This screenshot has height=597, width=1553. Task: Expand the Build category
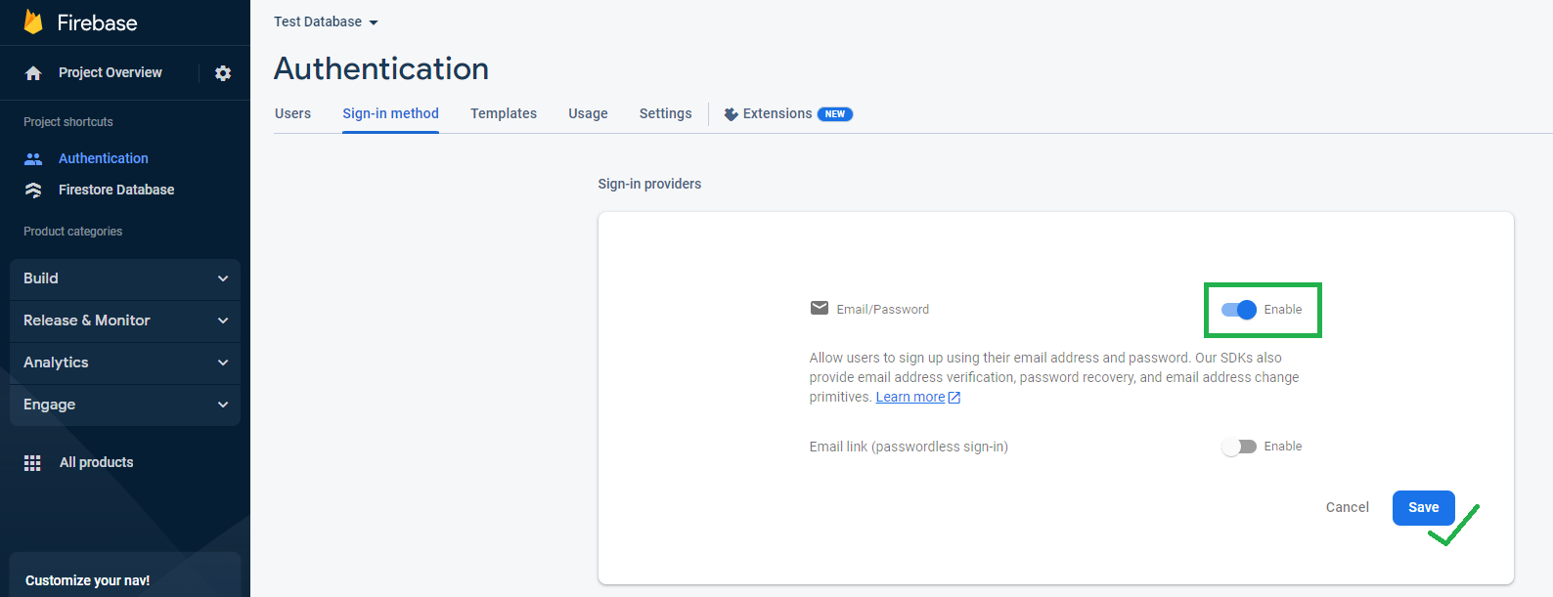click(125, 278)
